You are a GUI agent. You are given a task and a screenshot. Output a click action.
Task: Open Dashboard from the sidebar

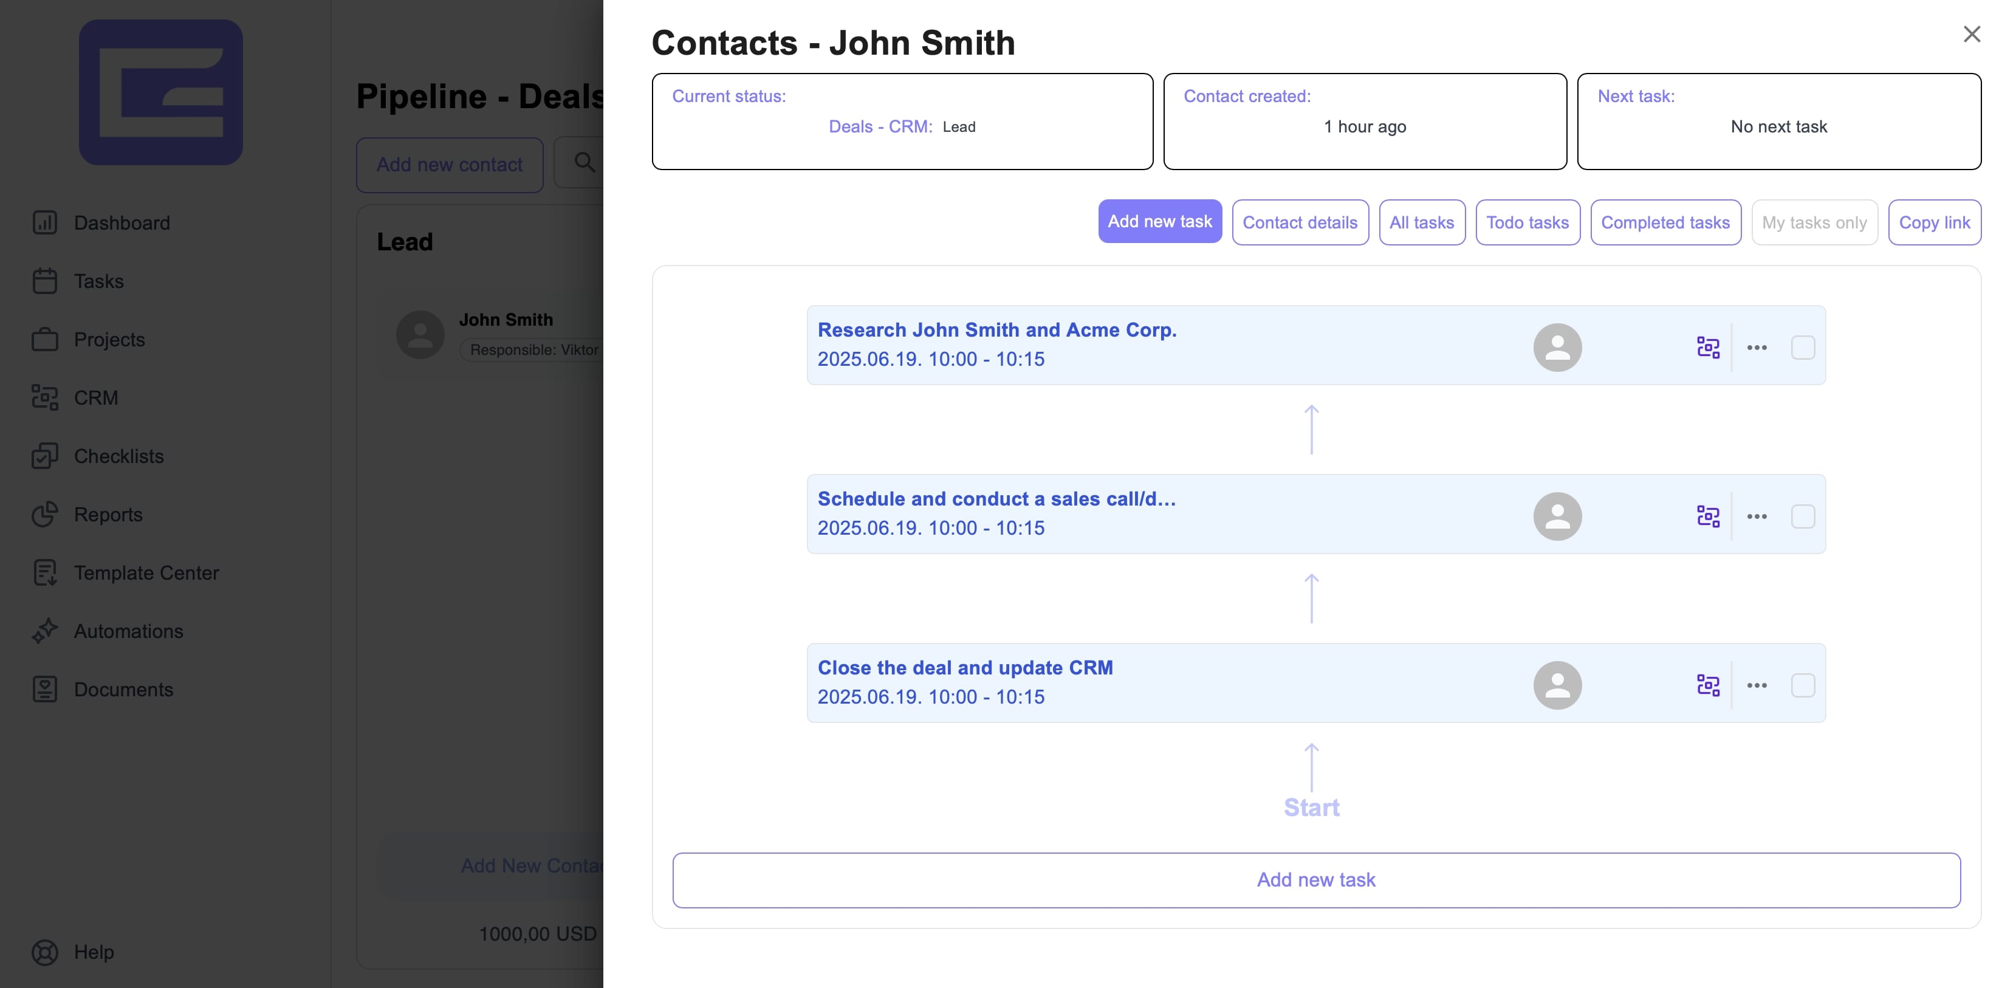(x=122, y=222)
